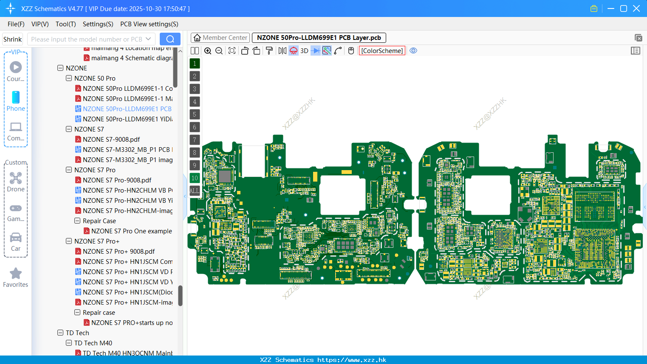Rotate board counterclockwise
The height and width of the screenshot is (364, 647).
[245, 50]
